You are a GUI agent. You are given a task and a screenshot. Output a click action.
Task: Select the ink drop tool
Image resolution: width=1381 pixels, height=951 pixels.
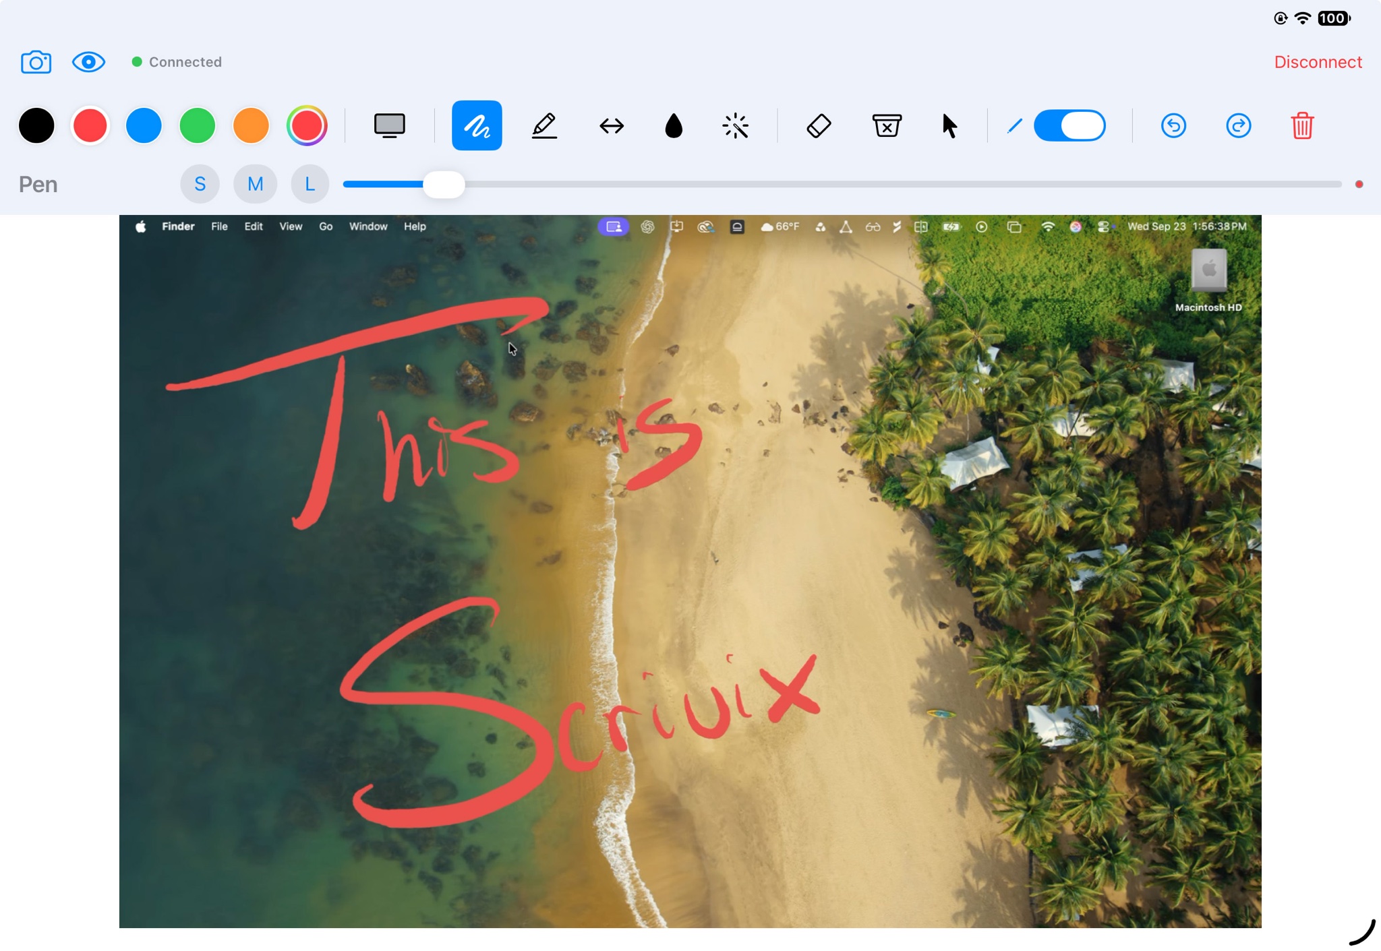[x=674, y=125]
